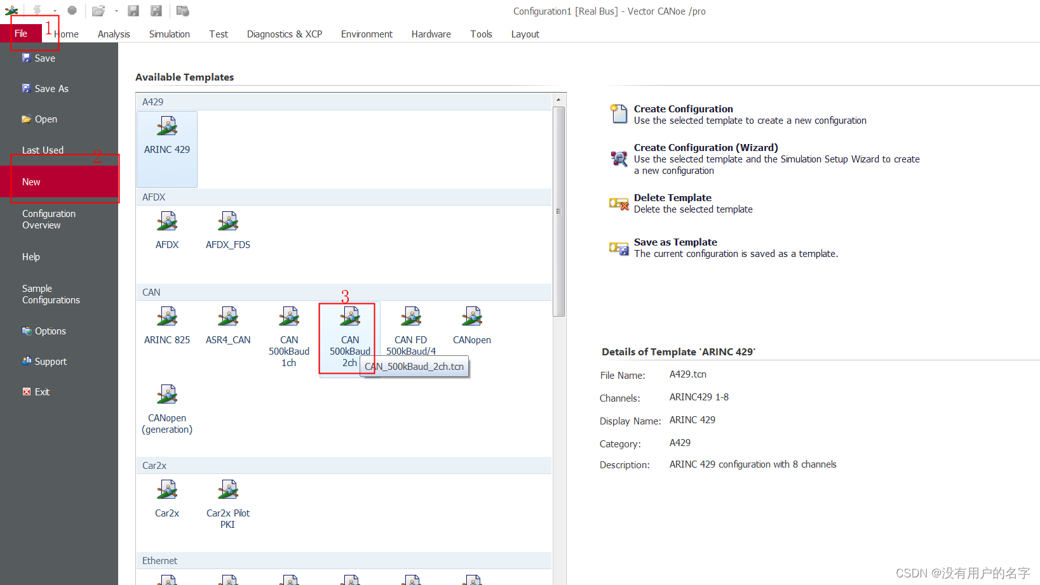
Task: Click the Save as Template icon
Action: [619, 248]
